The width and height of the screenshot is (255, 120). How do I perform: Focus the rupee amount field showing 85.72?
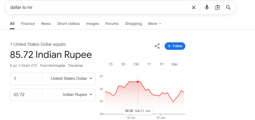click(26, 95)
